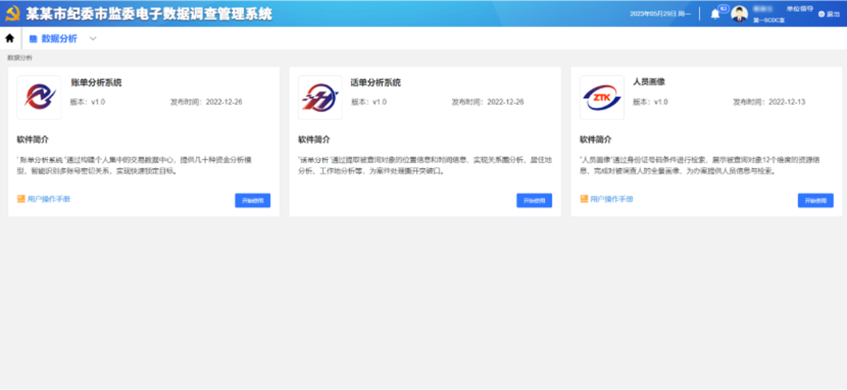The width and height of the screenshot is (847, 390).
Task: Click the home icon in navigation bar
Action: [10, 38]
